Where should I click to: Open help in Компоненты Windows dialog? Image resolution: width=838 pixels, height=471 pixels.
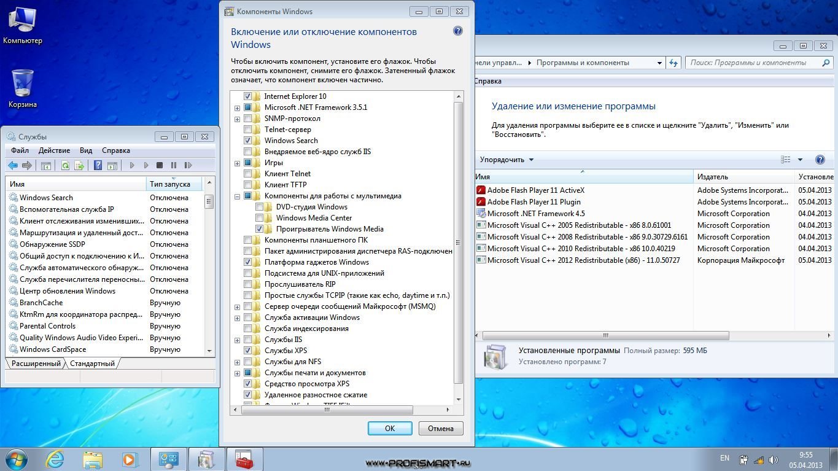tap(457, 31)
